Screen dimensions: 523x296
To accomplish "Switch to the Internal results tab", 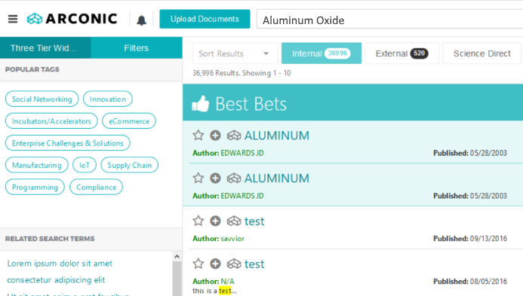I will tap(321, 53).
